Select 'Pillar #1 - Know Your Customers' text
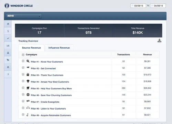The height and width of the screenshot is (124, 172). click(47, 62)
